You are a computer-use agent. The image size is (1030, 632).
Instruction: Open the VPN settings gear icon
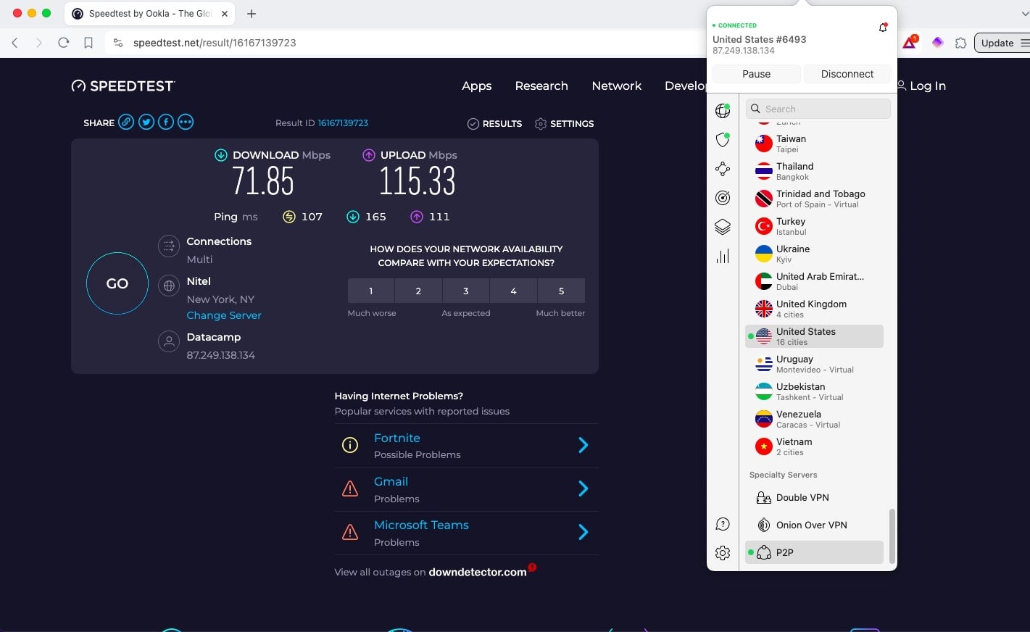coord(722,553)
